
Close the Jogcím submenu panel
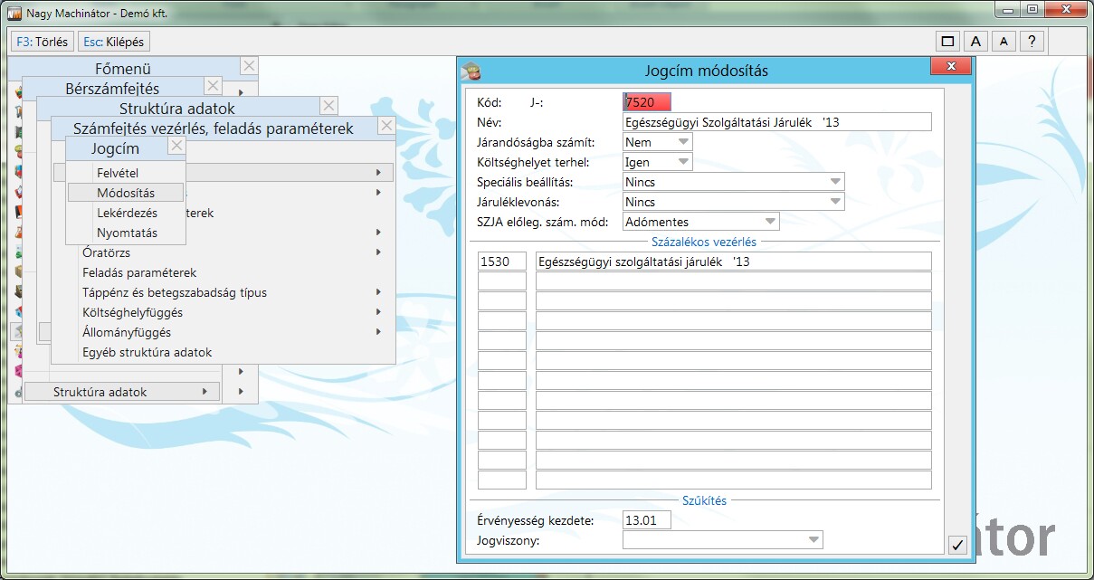(176, 146)
